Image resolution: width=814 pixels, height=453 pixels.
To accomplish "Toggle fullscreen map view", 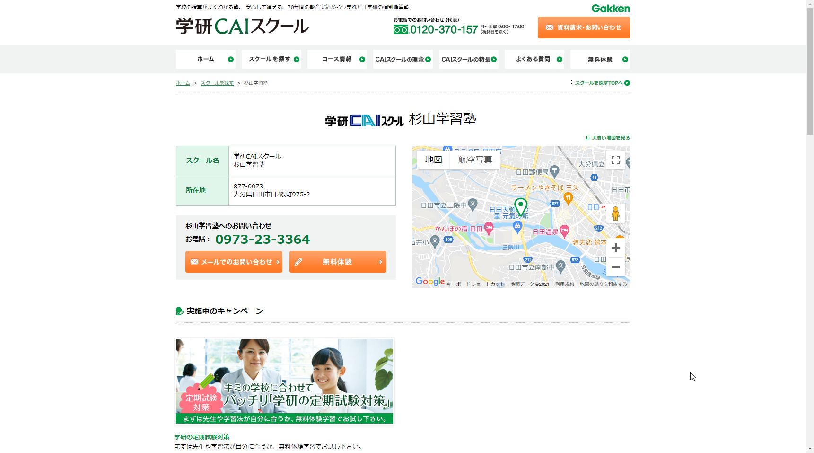I will (616, 160).
